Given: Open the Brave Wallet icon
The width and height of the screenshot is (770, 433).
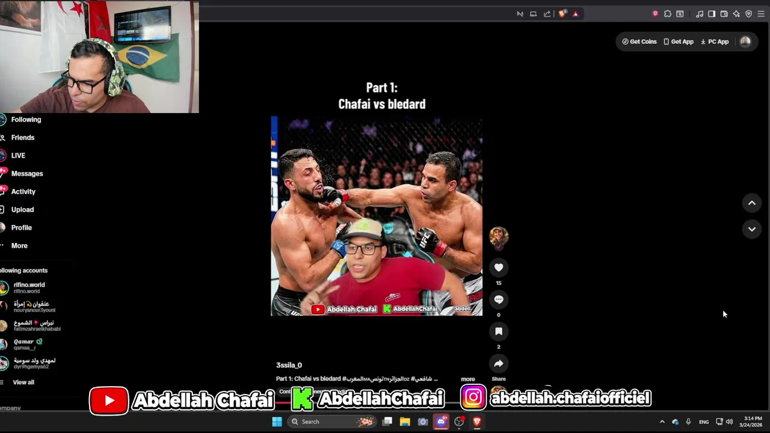Looking at the screenshot, I should pyautogui.click(x=724, y=14).
